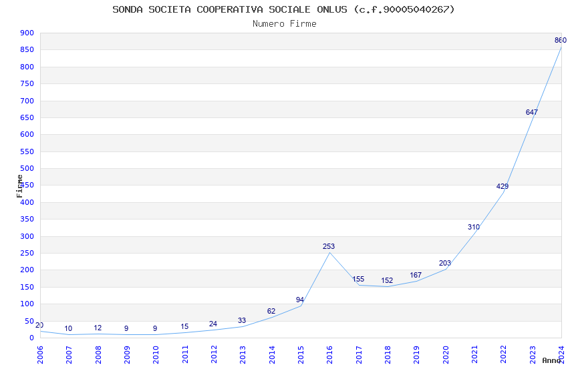Click the x-axis year 2008
The width and height of the screenshot is (568, 367).
tap(98, 354)
